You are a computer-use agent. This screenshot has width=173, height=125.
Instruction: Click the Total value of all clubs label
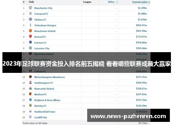[35, 123]
